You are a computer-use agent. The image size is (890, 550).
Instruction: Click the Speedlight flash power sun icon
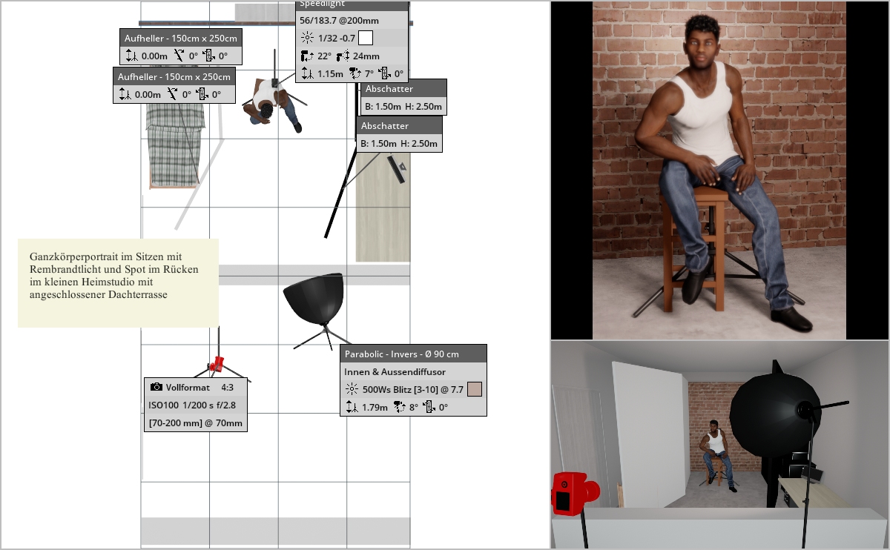[308, 39]
